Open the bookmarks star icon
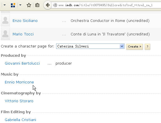161x123 pixels. tap(29, 5)
